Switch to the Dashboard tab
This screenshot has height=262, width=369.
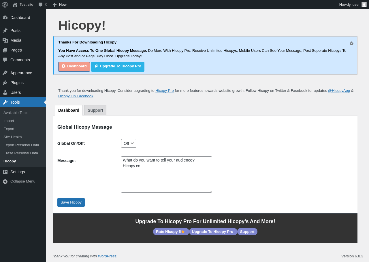(x=69, y=110)
